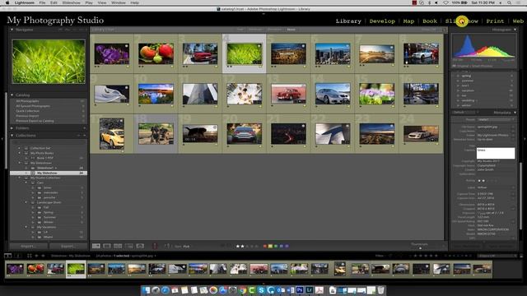Select Attribute in Library Filter bar
527x296 pixels.
(255, 30)
